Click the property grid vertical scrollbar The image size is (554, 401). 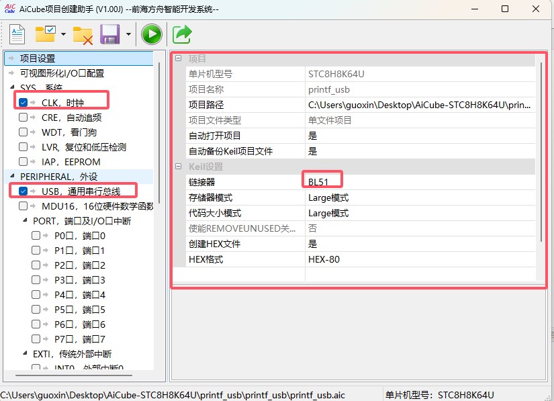coord(541,152)
